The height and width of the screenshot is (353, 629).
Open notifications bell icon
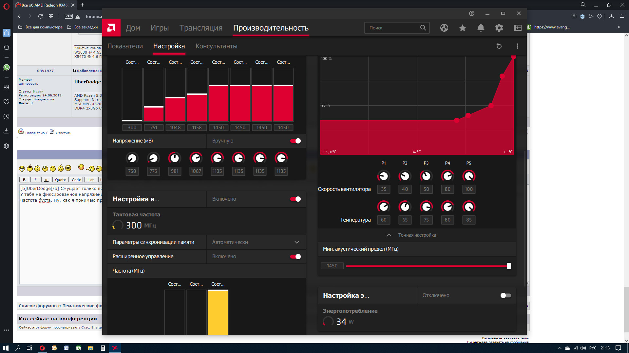[481, 28]
